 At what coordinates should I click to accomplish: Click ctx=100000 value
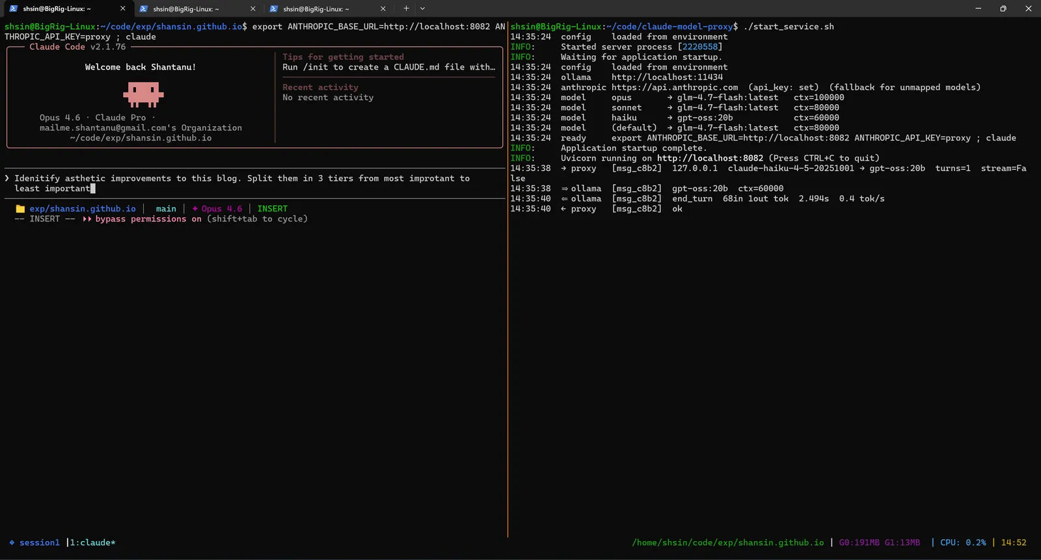(x=819, y=98)
